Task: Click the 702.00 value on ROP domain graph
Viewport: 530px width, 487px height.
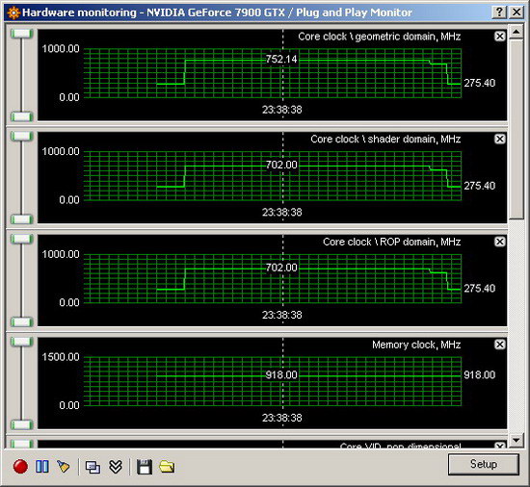Action: pos(281,268)
